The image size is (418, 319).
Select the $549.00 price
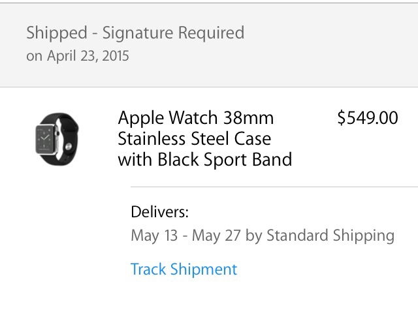click(367, 118)
